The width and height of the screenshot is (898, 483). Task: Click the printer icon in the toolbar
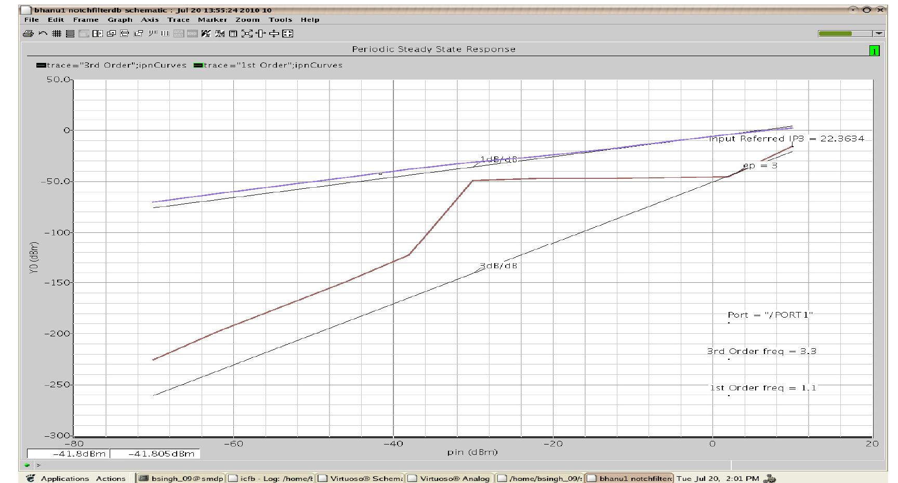[x=28, y=34]
